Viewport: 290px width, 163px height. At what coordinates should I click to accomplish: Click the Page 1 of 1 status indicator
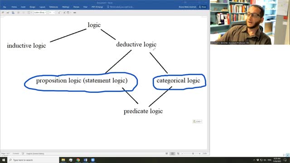point(5,153)
